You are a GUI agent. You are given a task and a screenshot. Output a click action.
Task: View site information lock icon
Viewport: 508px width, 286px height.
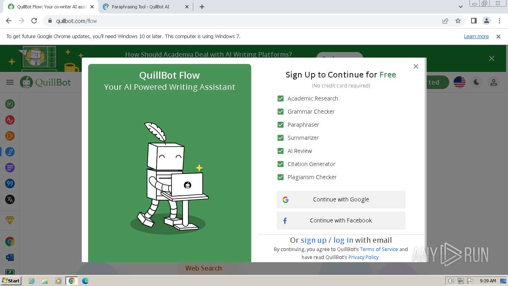tap(50, 21)
